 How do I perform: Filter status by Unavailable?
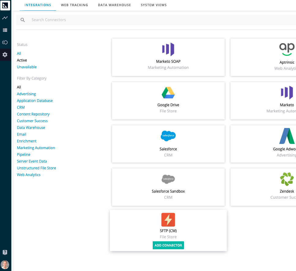[x=27, y=67]
